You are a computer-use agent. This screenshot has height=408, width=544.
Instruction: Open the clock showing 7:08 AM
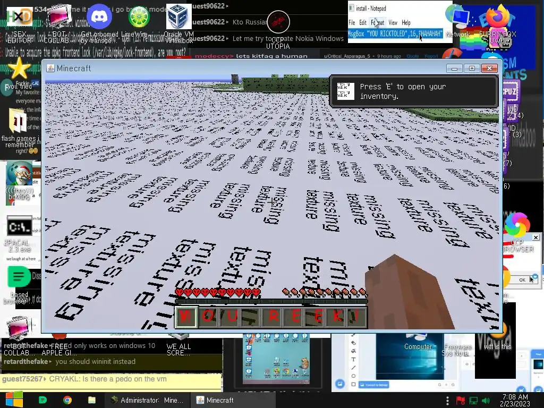tap(515, 400)
